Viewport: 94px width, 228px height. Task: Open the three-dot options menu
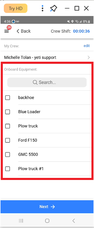42,9
